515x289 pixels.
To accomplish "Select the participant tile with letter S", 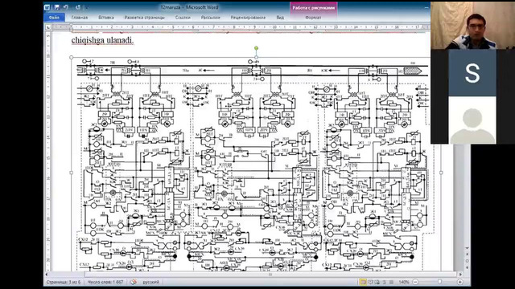I will click(472, 73).
